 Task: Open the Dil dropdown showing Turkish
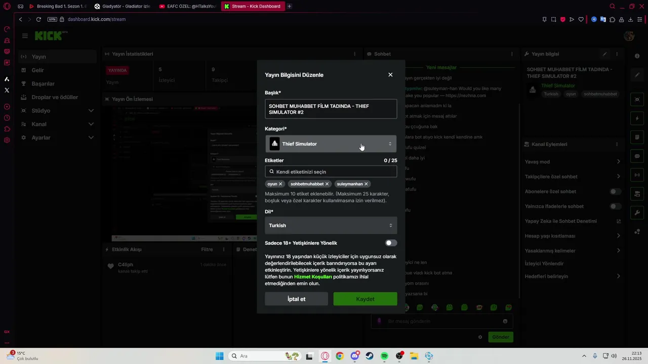pos(331,225)
